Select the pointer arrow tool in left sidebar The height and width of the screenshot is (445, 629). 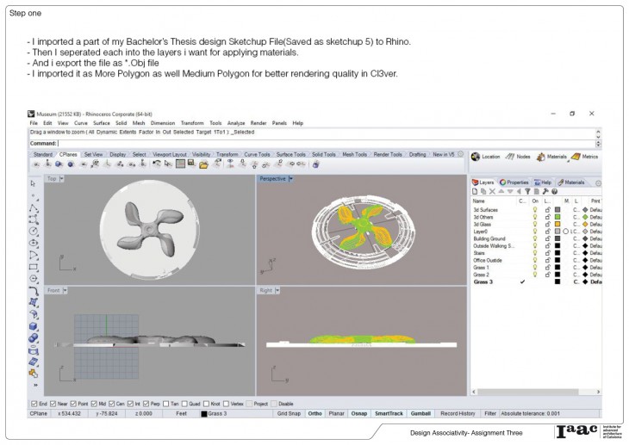(x=34, y=183)
